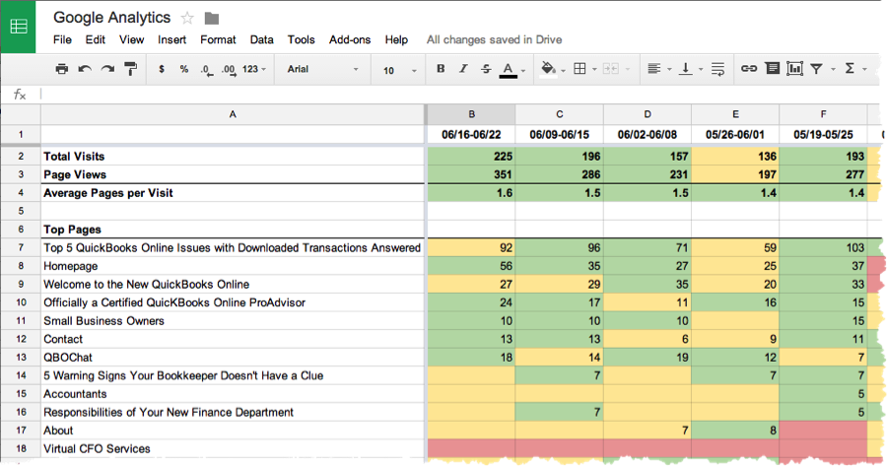Open the Insert menu

click(x=171, y=39)
